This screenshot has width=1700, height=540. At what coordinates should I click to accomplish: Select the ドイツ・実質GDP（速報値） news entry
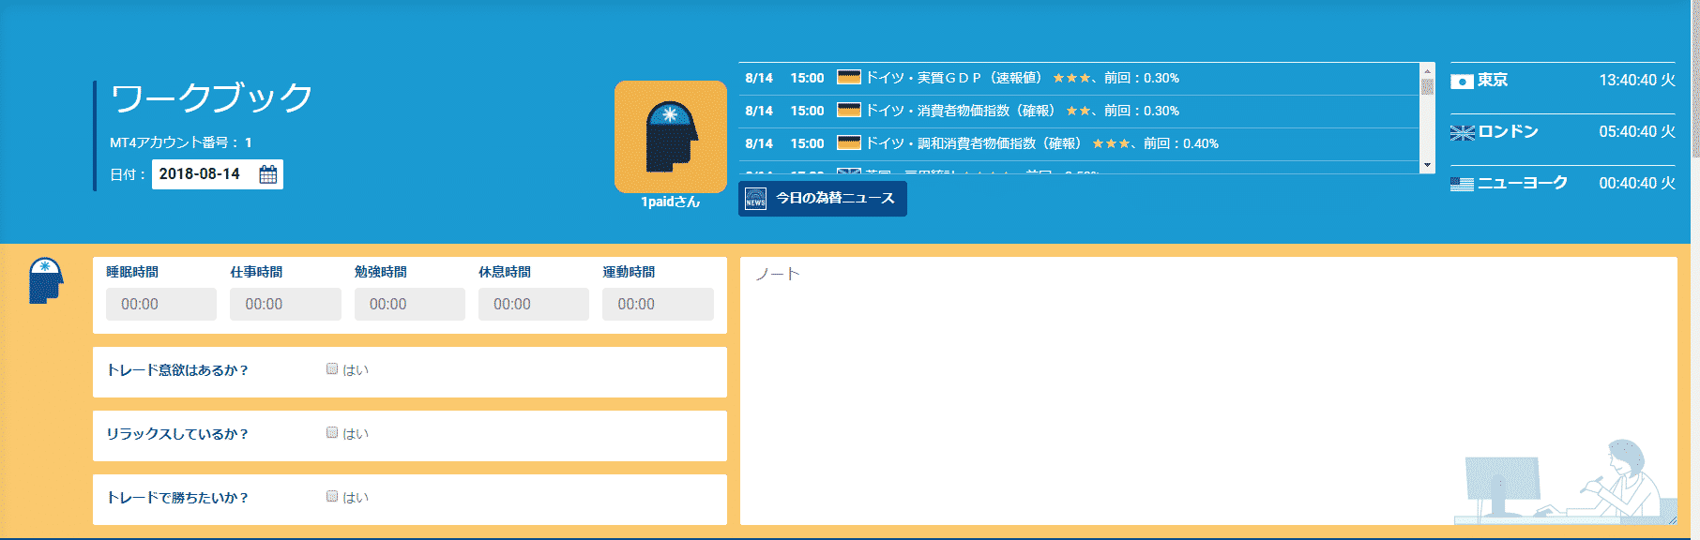click(x=1079, y=79)
